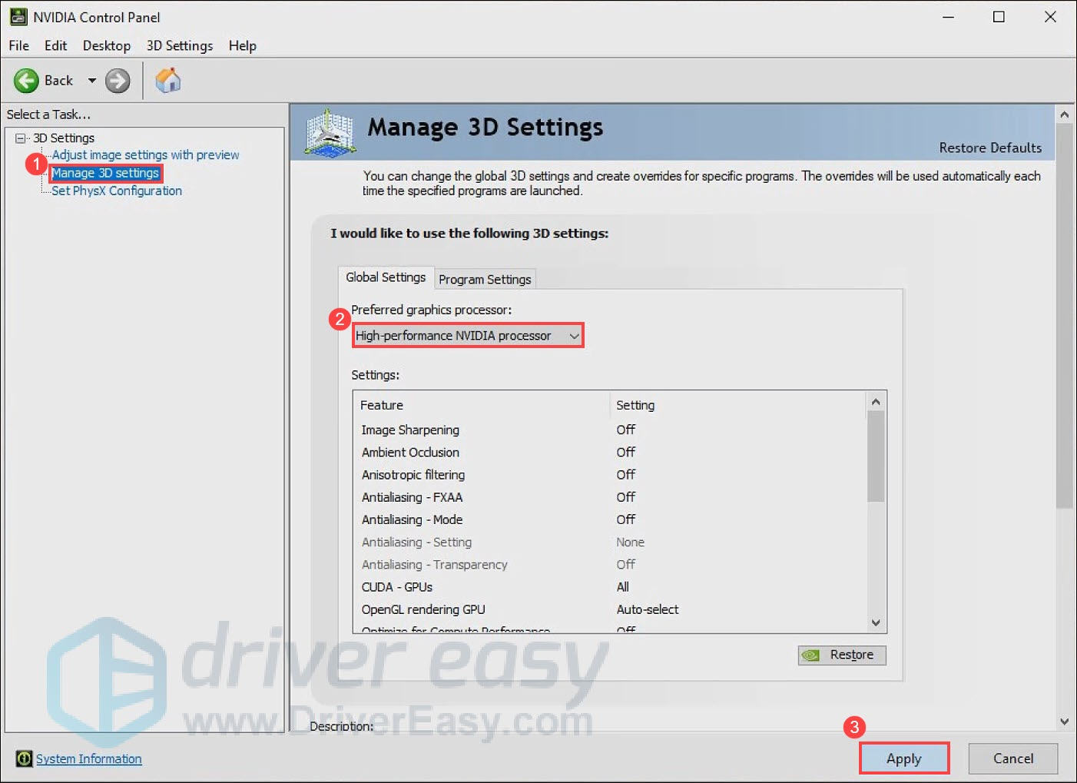Switch to the Program Settings tab

(x=484, y=279)
